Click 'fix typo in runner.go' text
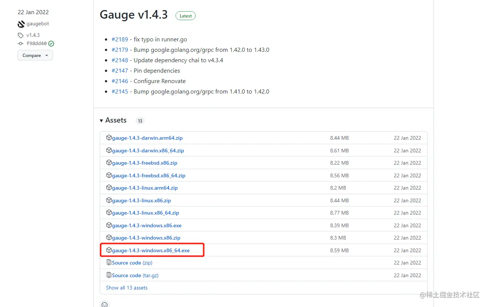Screen dimensions: 488x307 (161, 39)
